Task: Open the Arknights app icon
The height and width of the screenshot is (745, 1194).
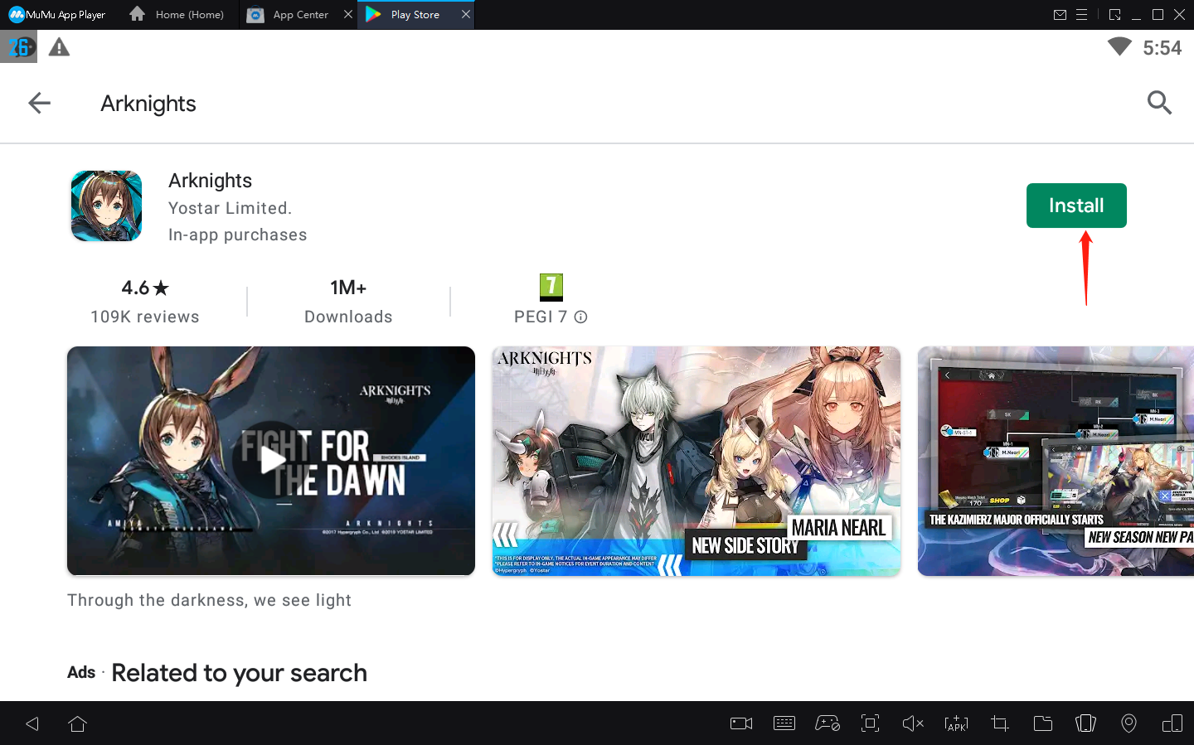Action: [x=106, y=206]
